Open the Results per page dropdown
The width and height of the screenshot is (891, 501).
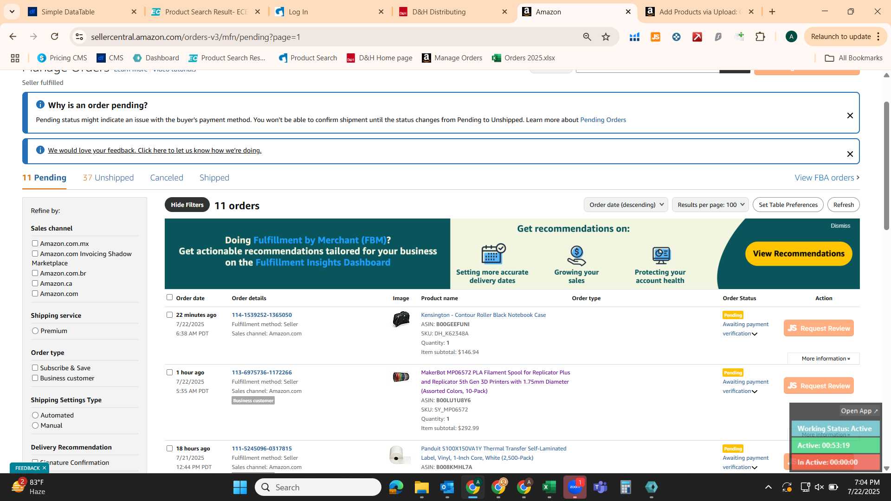coord(710,205)
